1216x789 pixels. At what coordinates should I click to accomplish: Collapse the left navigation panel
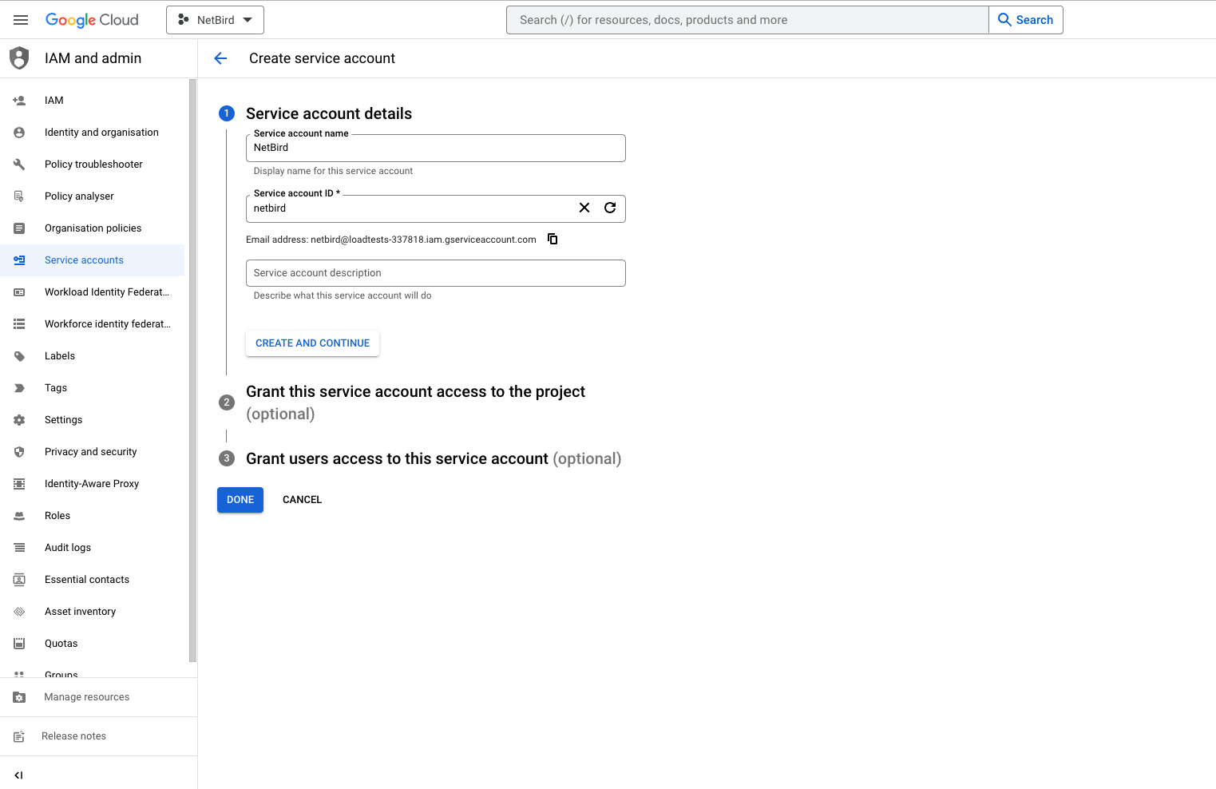pyautogui.click(x=18, y=775)
